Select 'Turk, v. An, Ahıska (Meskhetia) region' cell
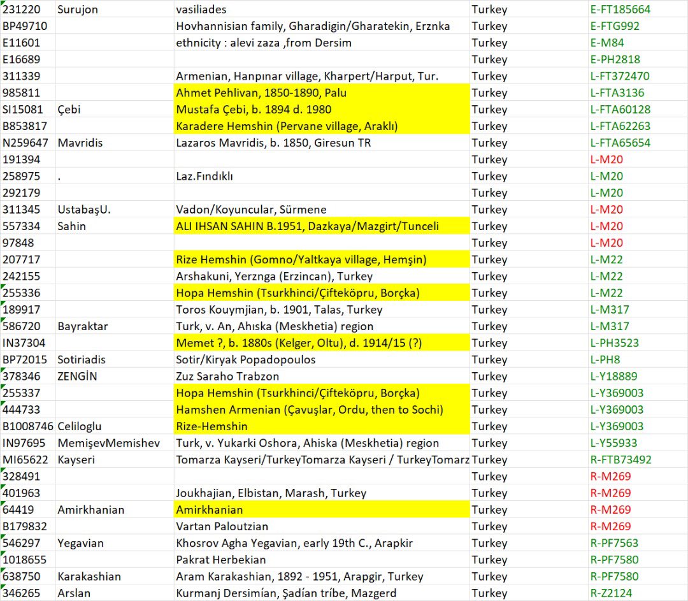 coord(322,326)
